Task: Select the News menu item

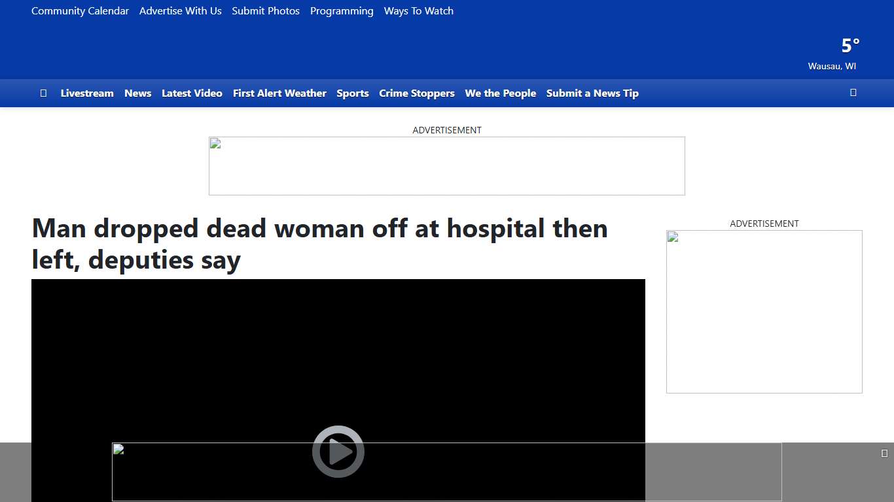Action: click(137, 93)
